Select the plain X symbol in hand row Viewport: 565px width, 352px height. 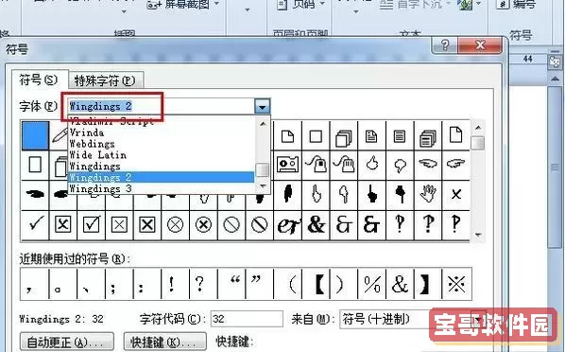456,195
